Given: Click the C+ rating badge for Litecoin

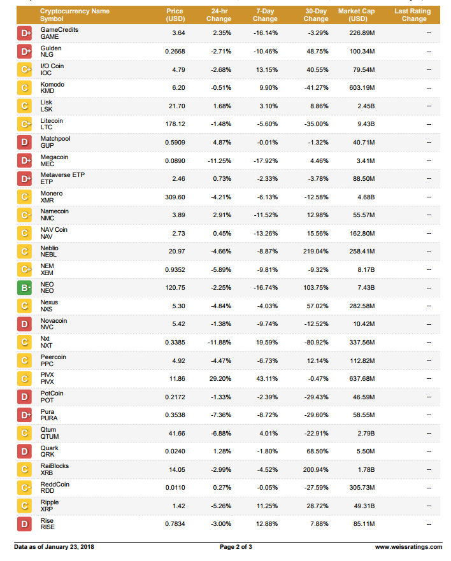Looking at the screenshot, I should [x=24, y=124].
